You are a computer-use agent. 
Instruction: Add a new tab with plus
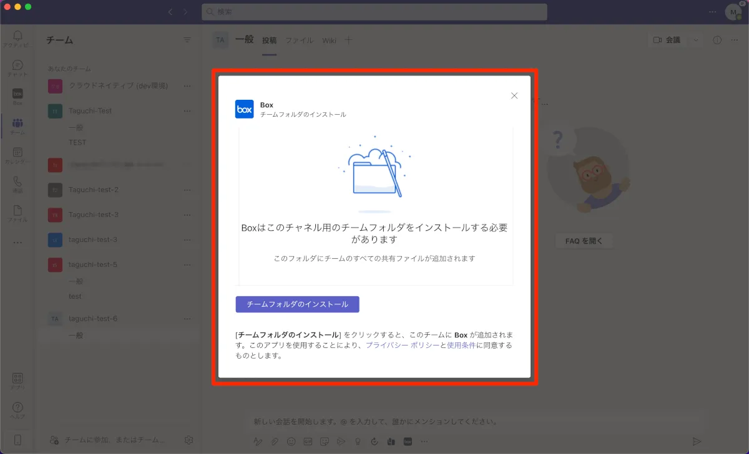pos(349,41)
